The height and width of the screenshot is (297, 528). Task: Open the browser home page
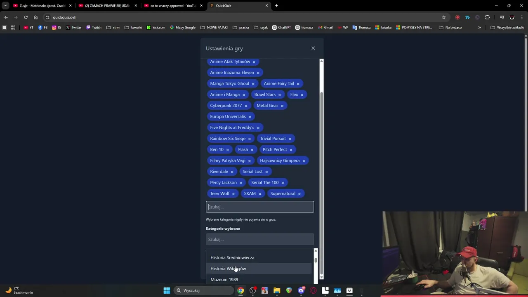35,17
